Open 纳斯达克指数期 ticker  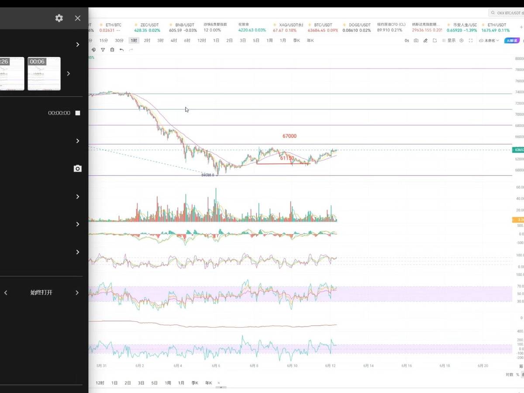point(427,28)
